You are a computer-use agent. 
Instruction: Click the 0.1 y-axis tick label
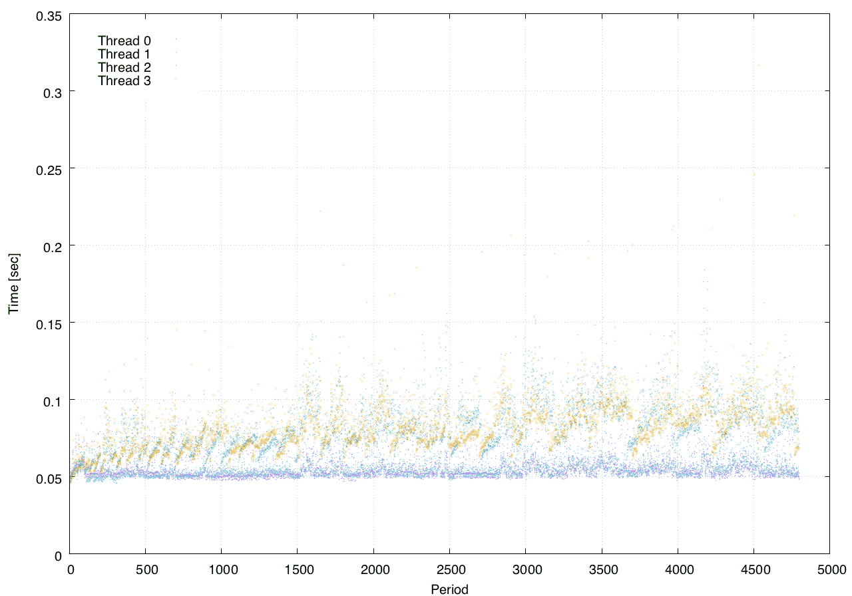(54, 400)
